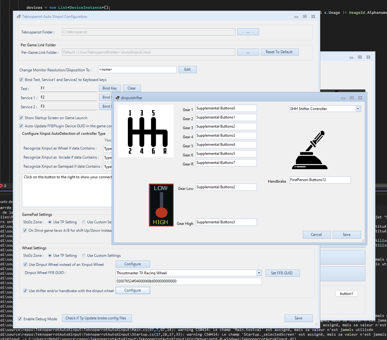Viewport: 387px width, 340px height.
Task: Browse for the Per-Game Link Folder
Action: tap(248, 52)
